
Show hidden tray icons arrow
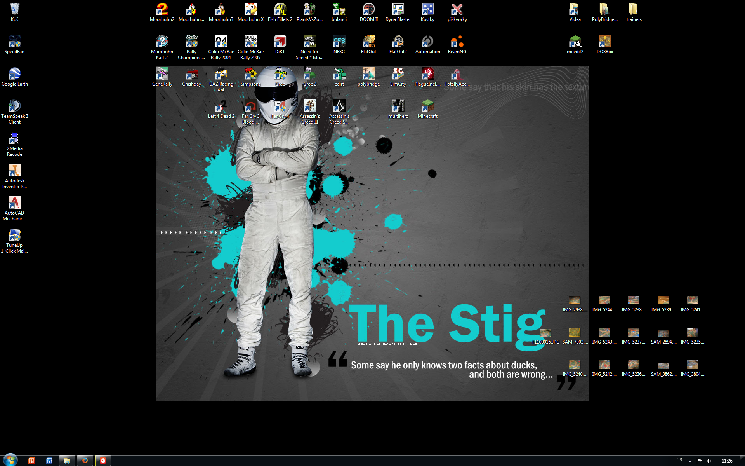[690, 461]
